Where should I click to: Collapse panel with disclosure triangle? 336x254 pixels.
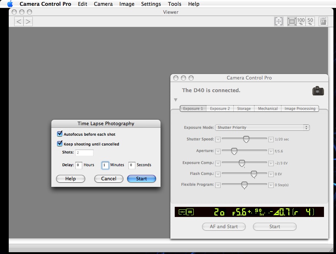176,100
